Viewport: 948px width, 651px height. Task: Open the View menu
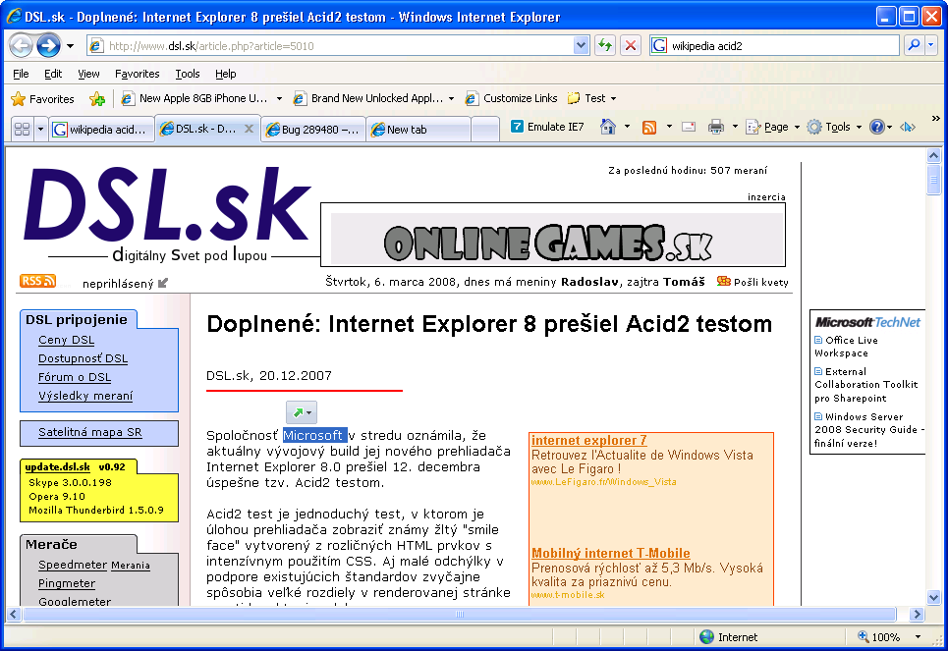[x=88, y=74]
